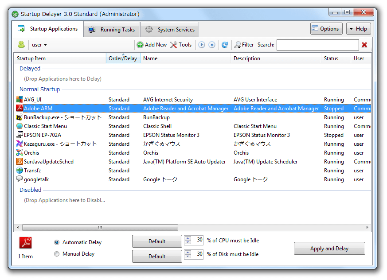Increase the Disk idle percentage
The height and width of the screenshot is (280, 387).
(x=188, y=253)
